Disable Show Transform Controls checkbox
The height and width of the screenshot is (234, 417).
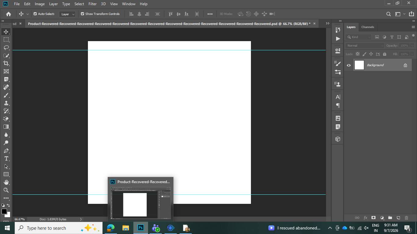82,14
